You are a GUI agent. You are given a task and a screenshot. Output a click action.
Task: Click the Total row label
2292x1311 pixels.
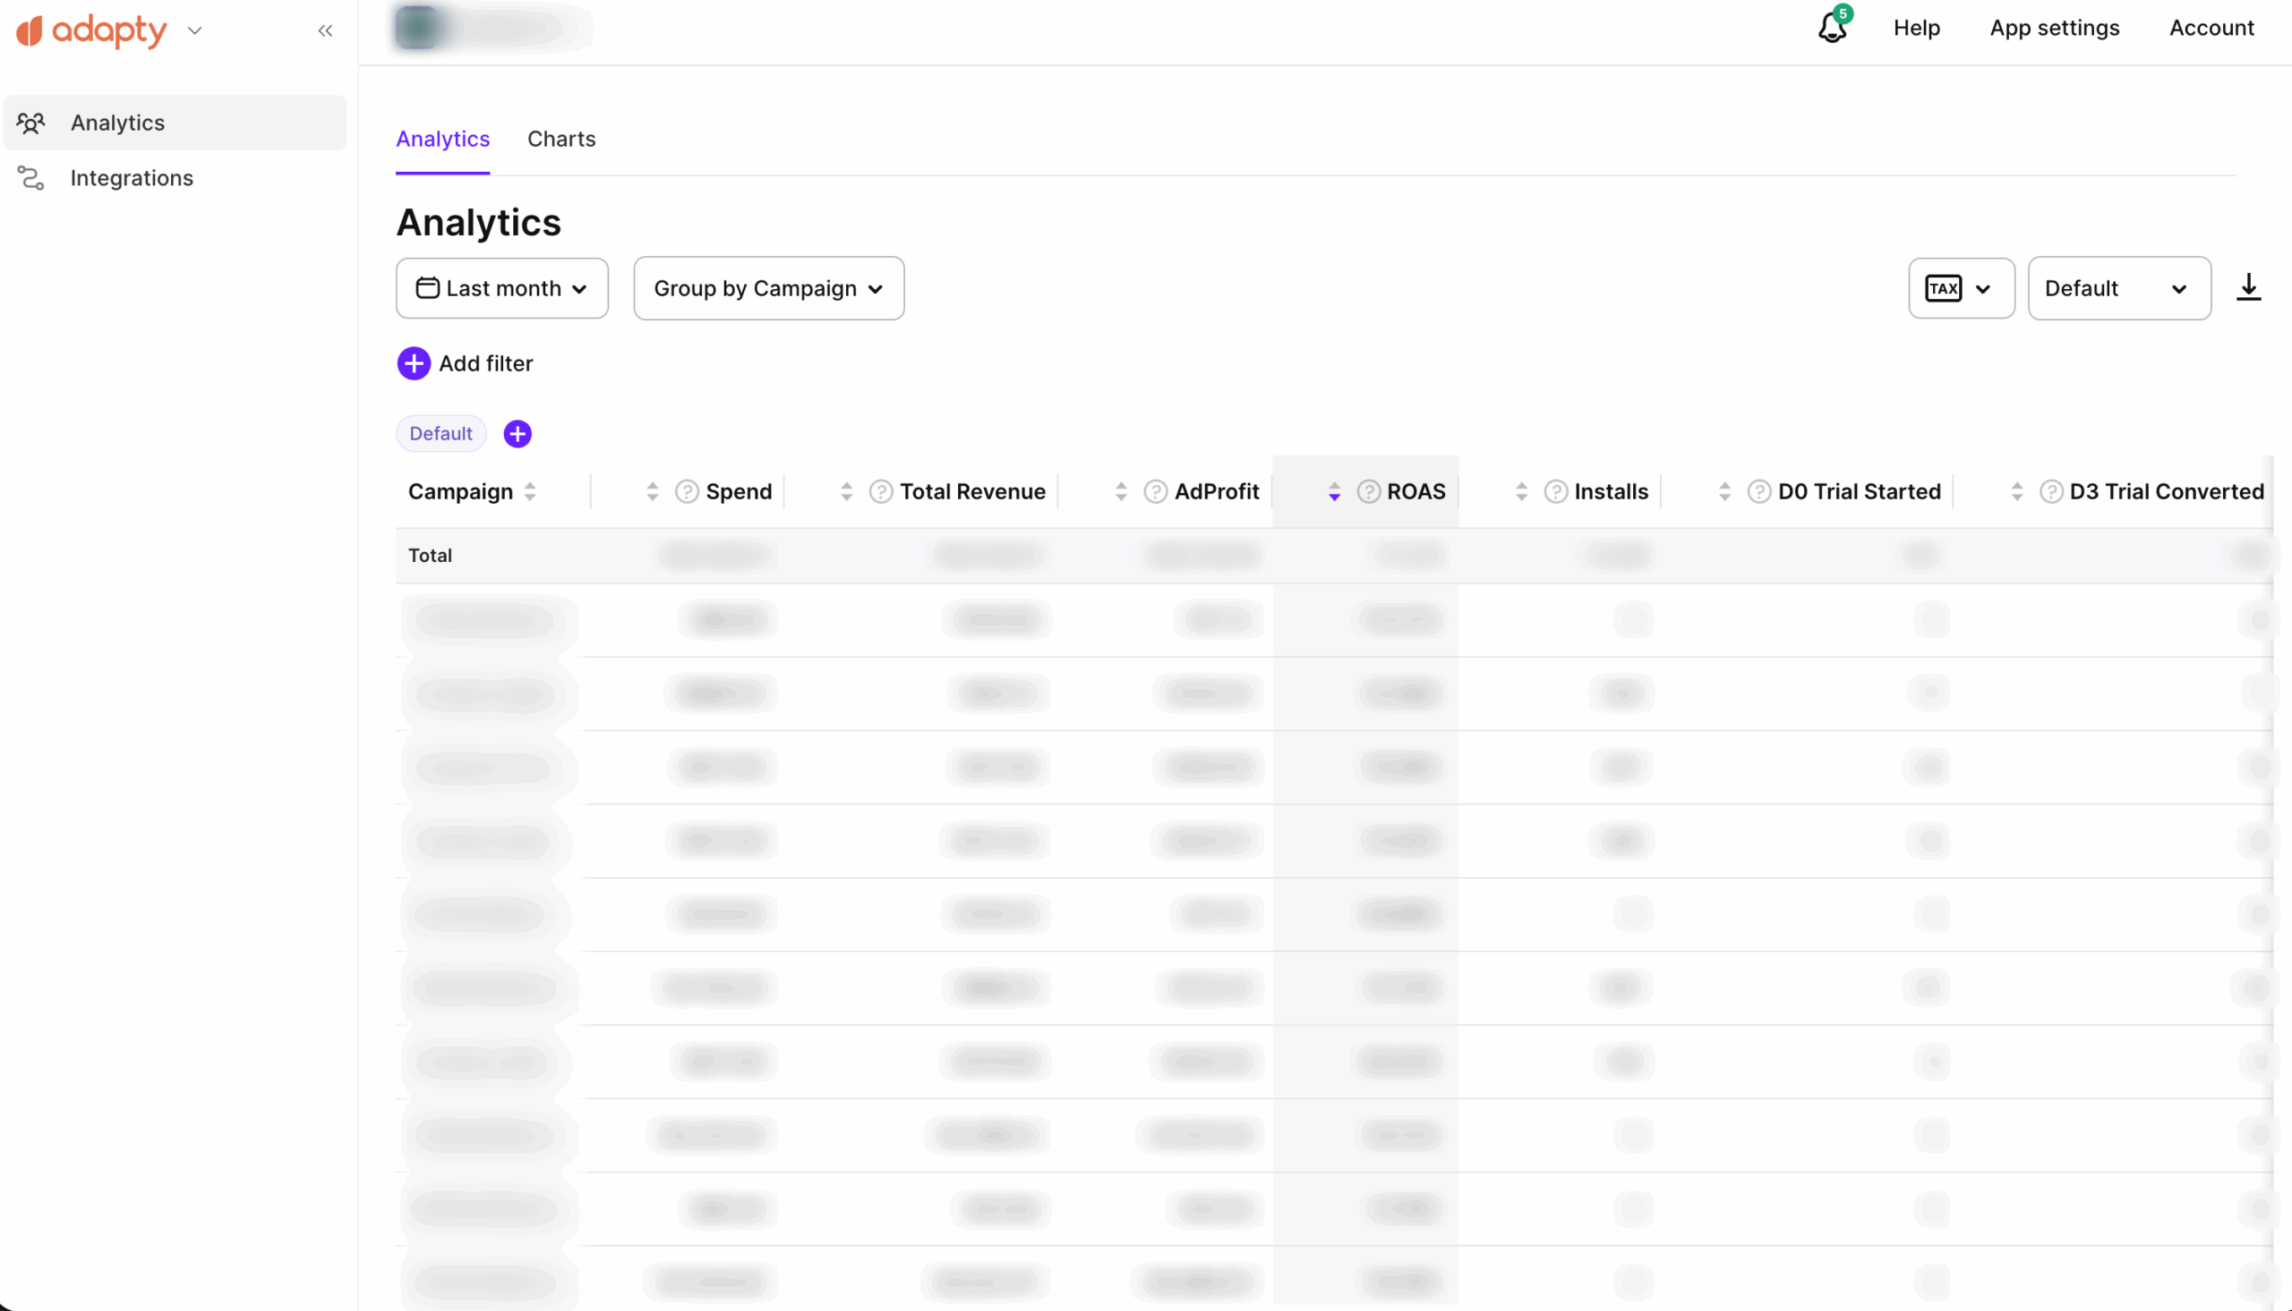click(x=430, y=556)
